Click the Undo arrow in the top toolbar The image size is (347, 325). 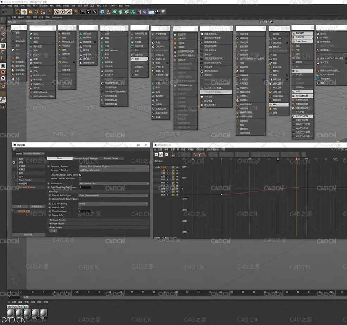point(5,12)
